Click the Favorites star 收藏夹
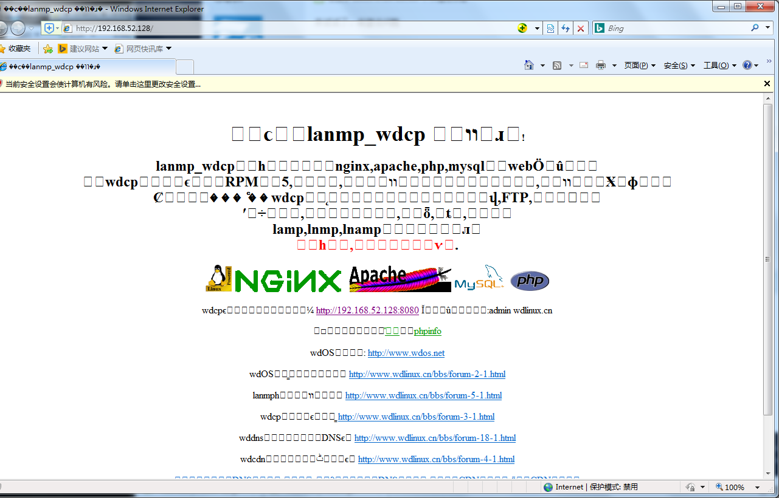 tap(16, 49)
